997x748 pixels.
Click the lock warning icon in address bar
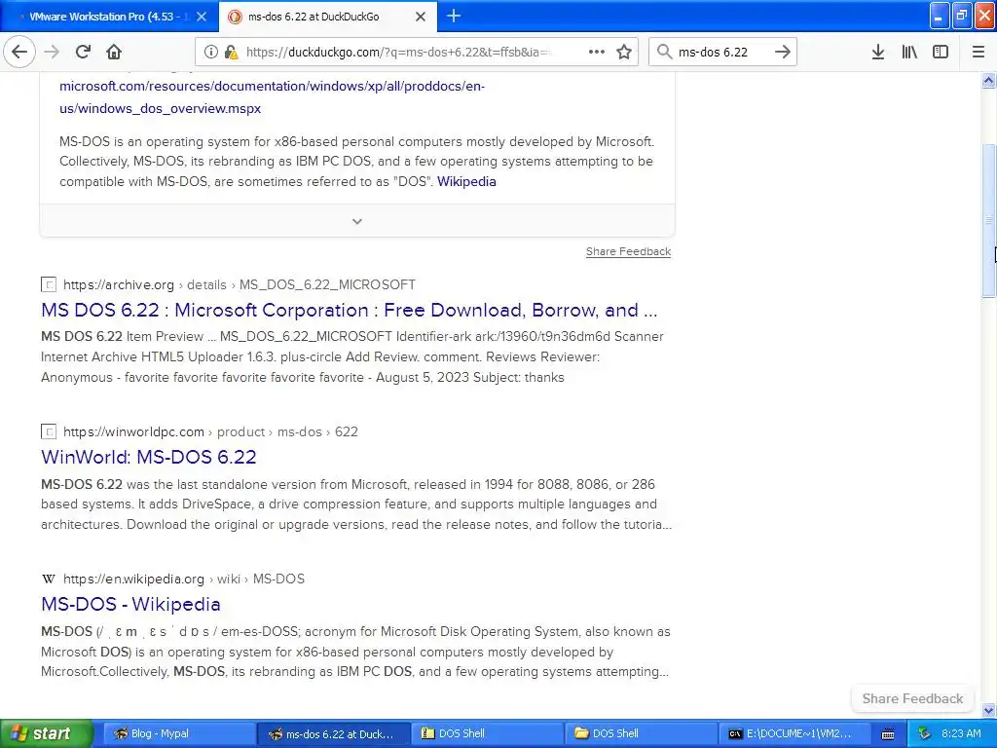(x=232, y=53)
